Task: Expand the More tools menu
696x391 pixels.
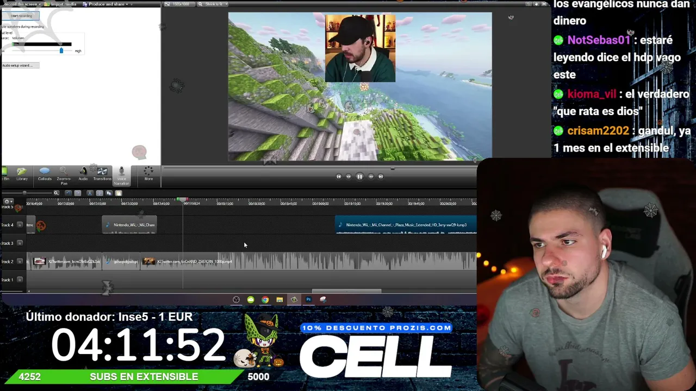Action: coord(148,174)
